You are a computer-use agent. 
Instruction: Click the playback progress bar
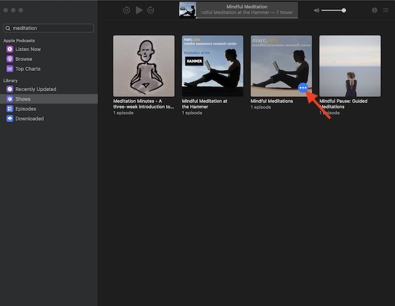click(247, 18)
